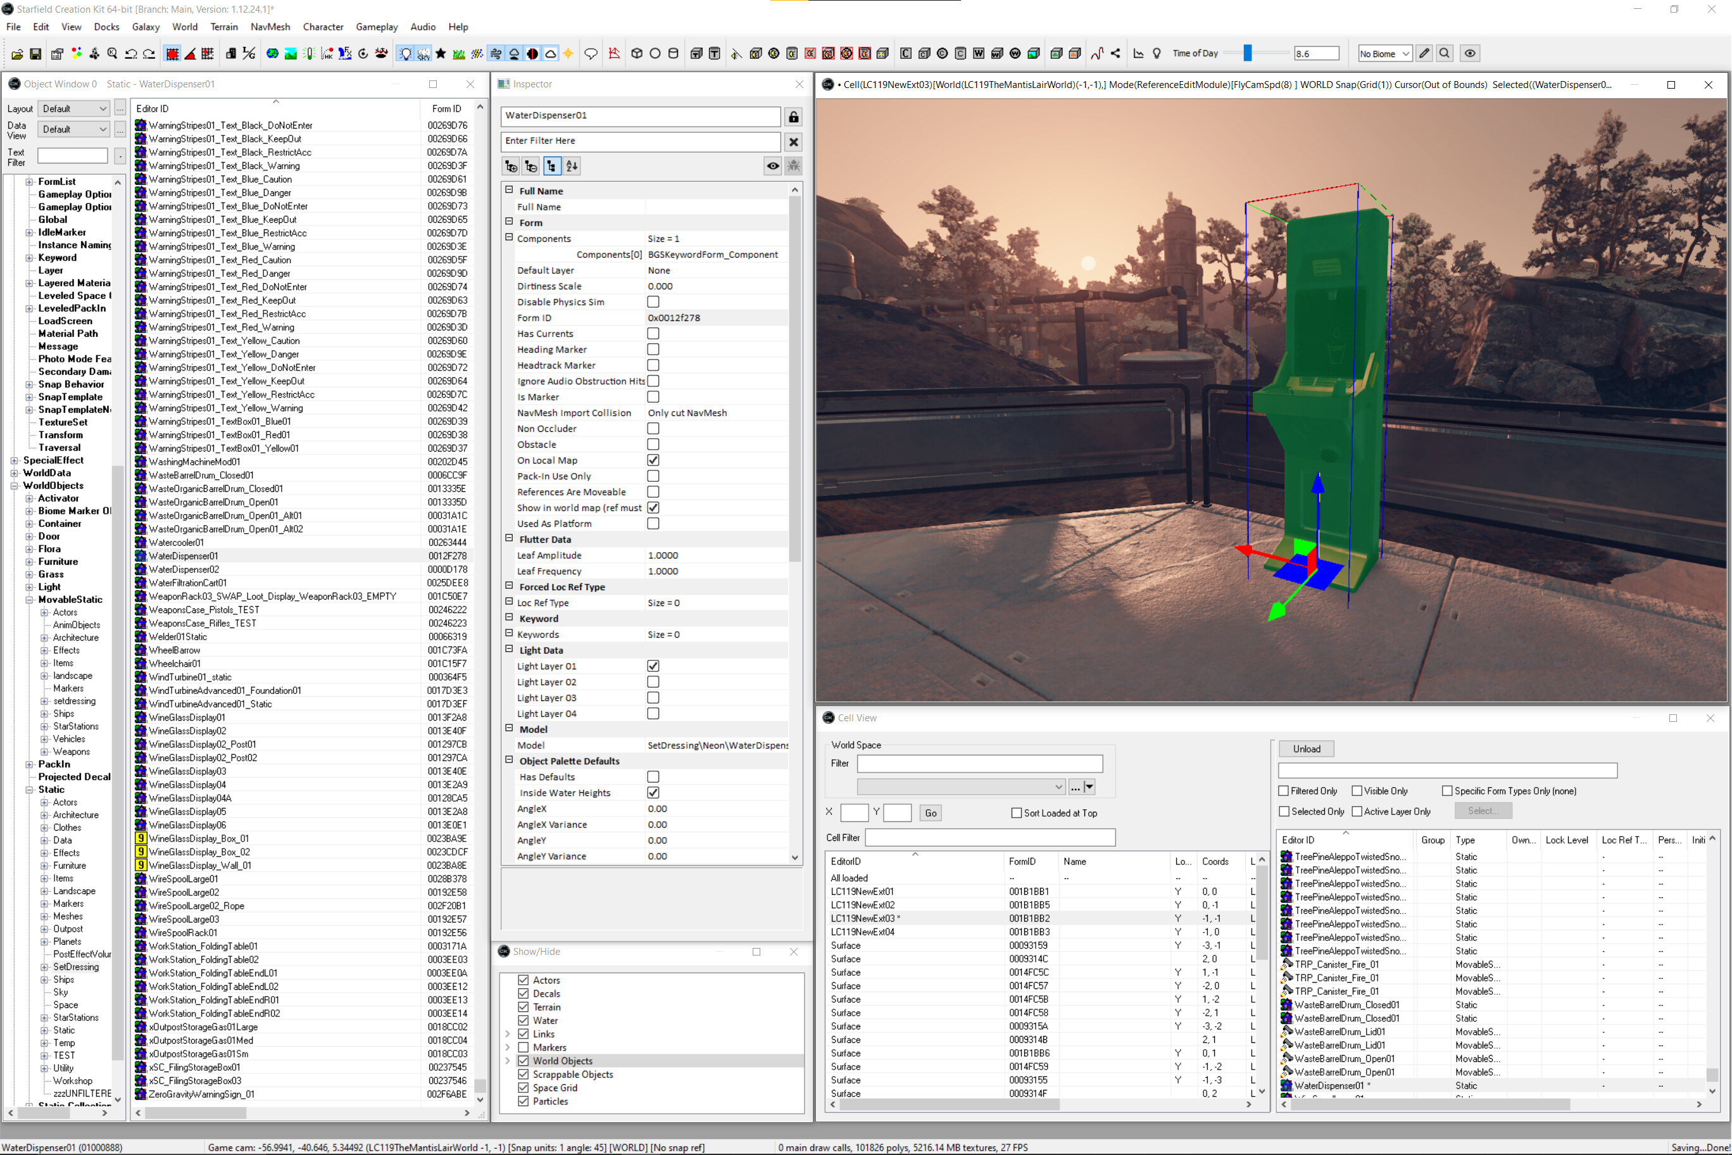Viewport: 1732px width, 1155px height.
Task: Collapse the Light Data section in Inspector
Action: 510,649
